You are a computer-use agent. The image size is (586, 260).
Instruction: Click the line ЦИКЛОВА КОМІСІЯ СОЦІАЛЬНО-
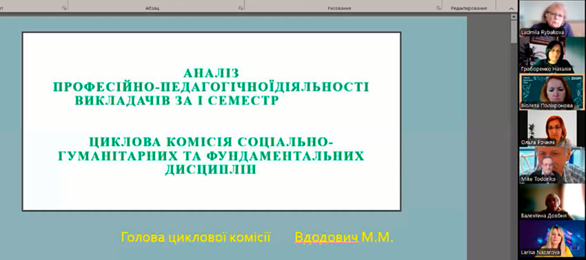click(x=211, y=142)
